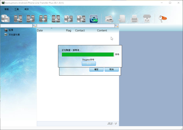This screenshot has height=130, width=183.
Task: Open the 工具 menu
Action: (x=17, y=9)
